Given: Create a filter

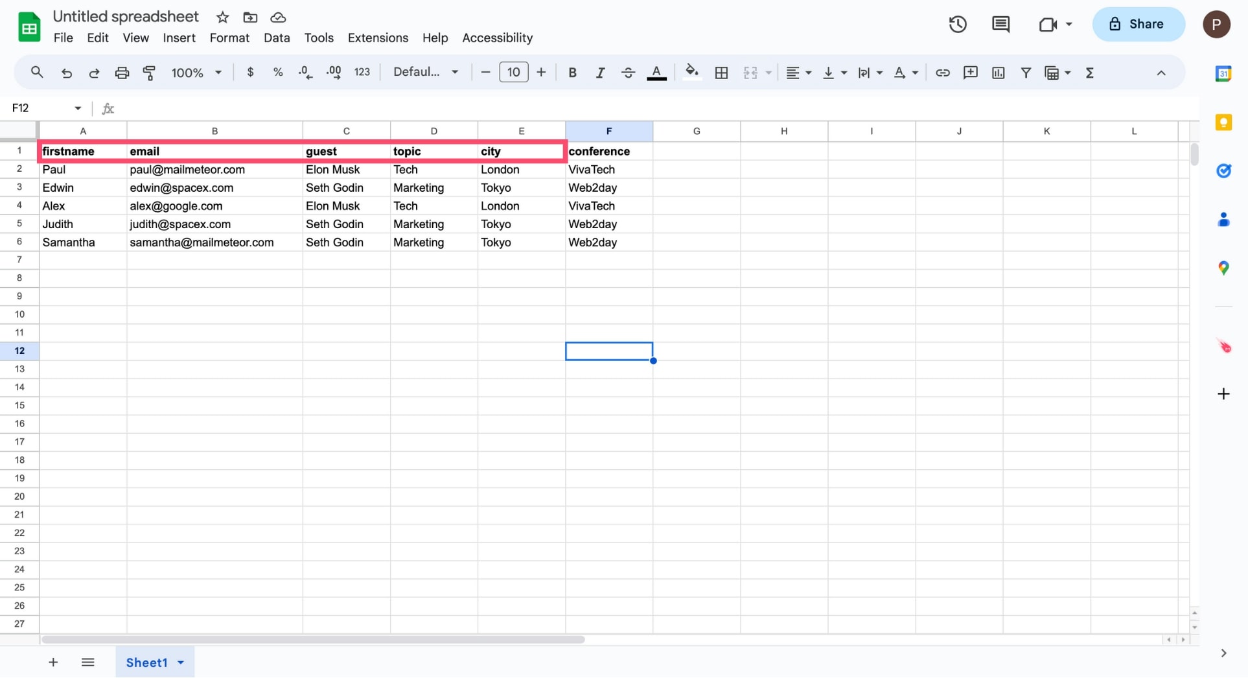Looking at the screenshot, I should click(1026, 73).
